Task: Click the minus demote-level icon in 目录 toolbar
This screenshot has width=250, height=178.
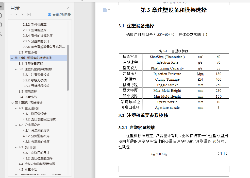Action: 29,15
